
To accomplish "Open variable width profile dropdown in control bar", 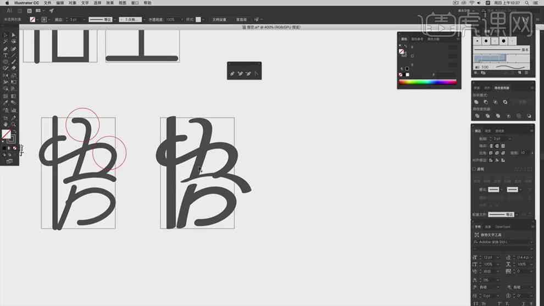I will pos(115,19).
